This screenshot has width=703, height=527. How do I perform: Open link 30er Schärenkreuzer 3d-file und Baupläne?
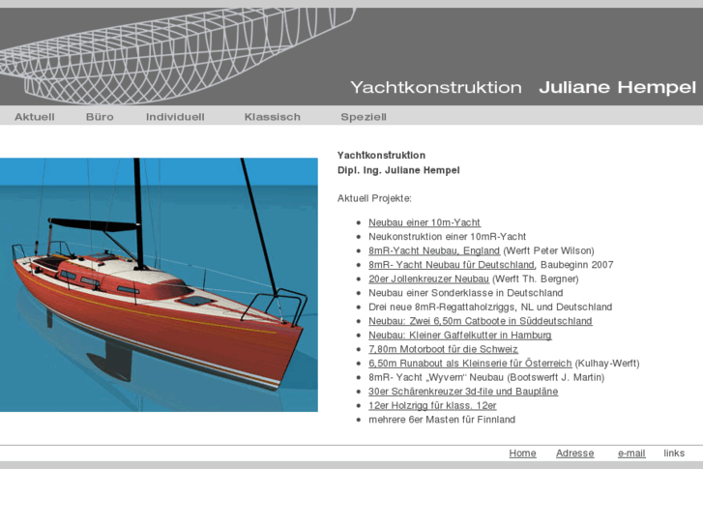click(463, 392)
